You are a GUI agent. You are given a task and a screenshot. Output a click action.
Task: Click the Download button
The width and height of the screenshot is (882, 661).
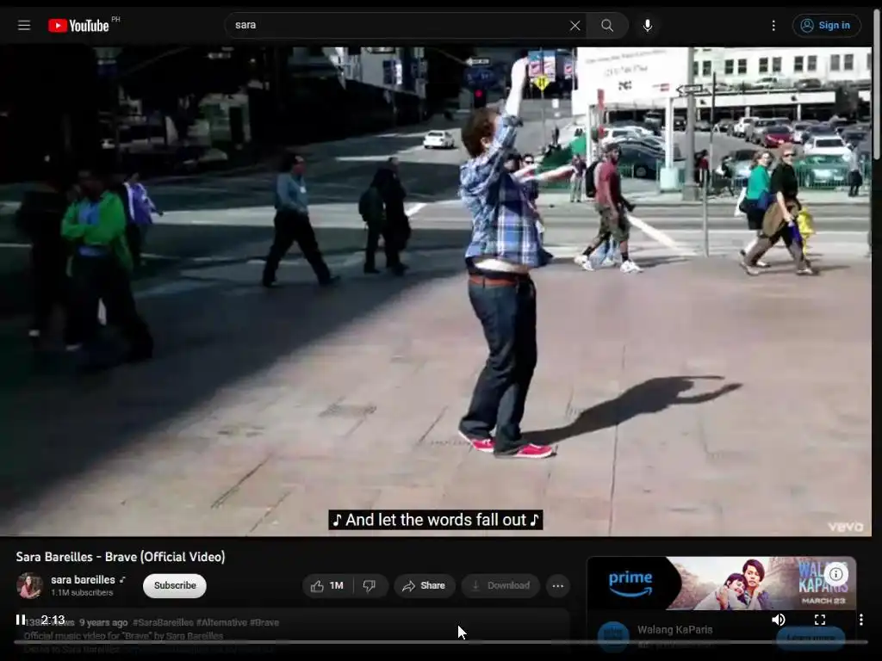point(500,585)
